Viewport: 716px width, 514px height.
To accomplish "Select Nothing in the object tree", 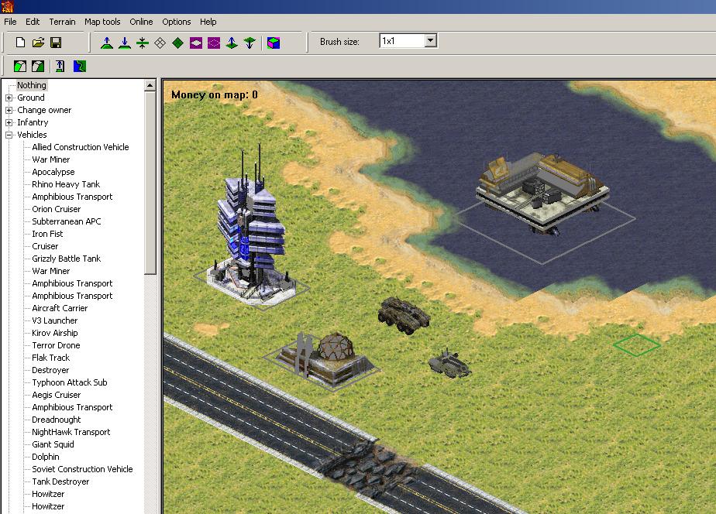I will point(32,85).
